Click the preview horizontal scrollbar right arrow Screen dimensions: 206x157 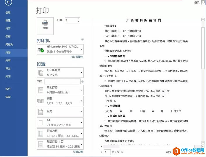(203, 146)
